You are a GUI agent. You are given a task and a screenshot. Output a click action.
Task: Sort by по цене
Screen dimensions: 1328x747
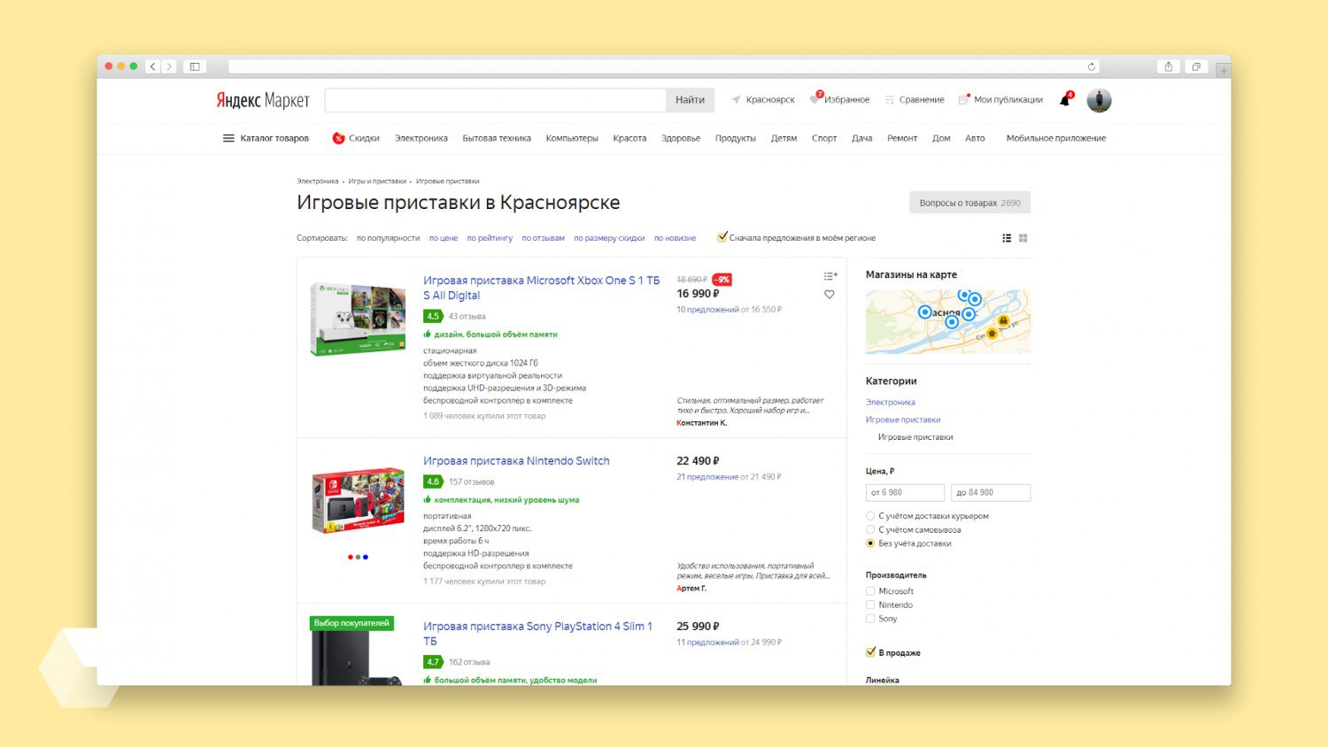[x=444, y=238]
